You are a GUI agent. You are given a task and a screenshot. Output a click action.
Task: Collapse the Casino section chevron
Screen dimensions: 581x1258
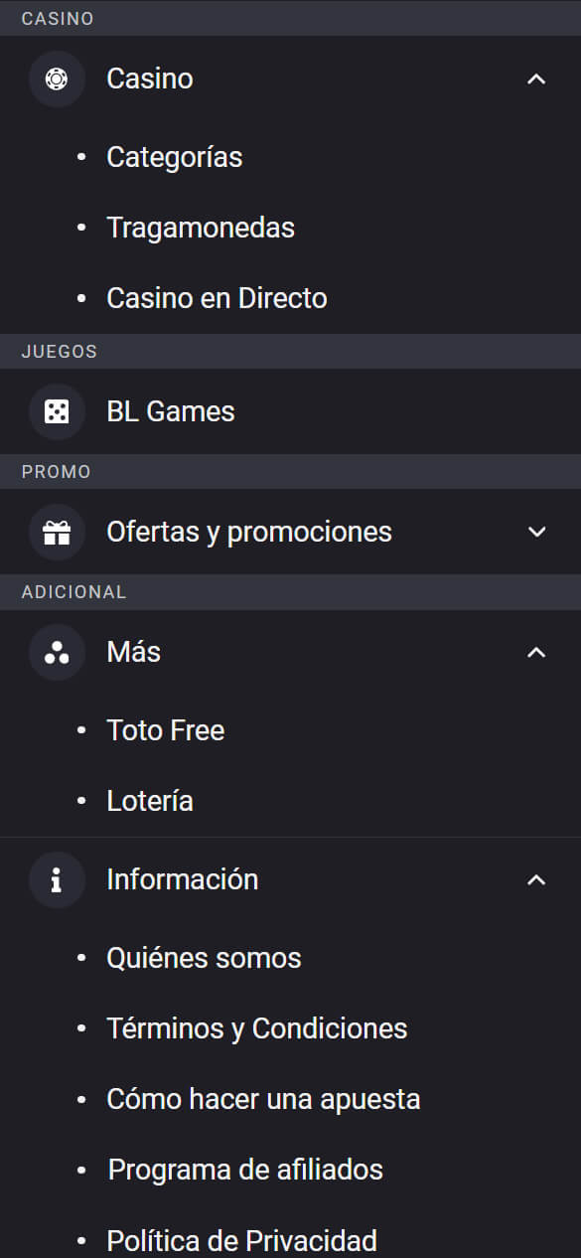[x=536, y=79]
